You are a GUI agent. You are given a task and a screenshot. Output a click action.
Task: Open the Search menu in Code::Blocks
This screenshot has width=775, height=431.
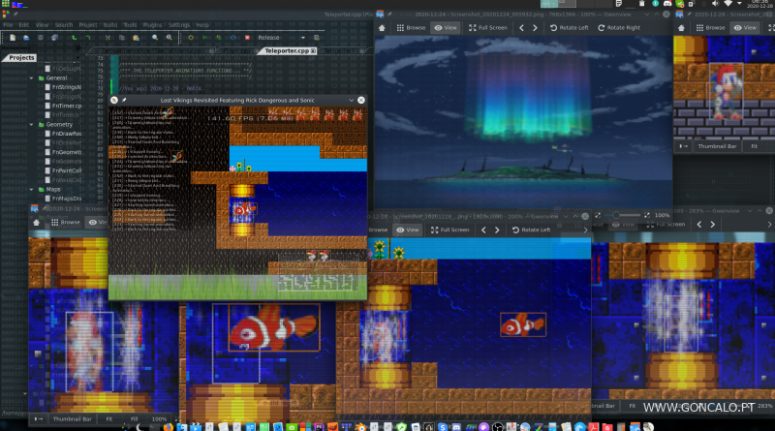click(x=63, y=25)
